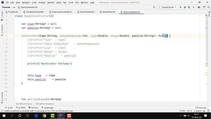Open the TODO tool window button
The height and width of the screenshot is (119, 211).
click(x=20, y=108)
